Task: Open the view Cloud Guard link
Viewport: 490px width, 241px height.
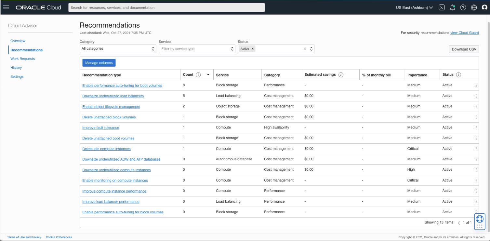Action: [x=464, y=33]
